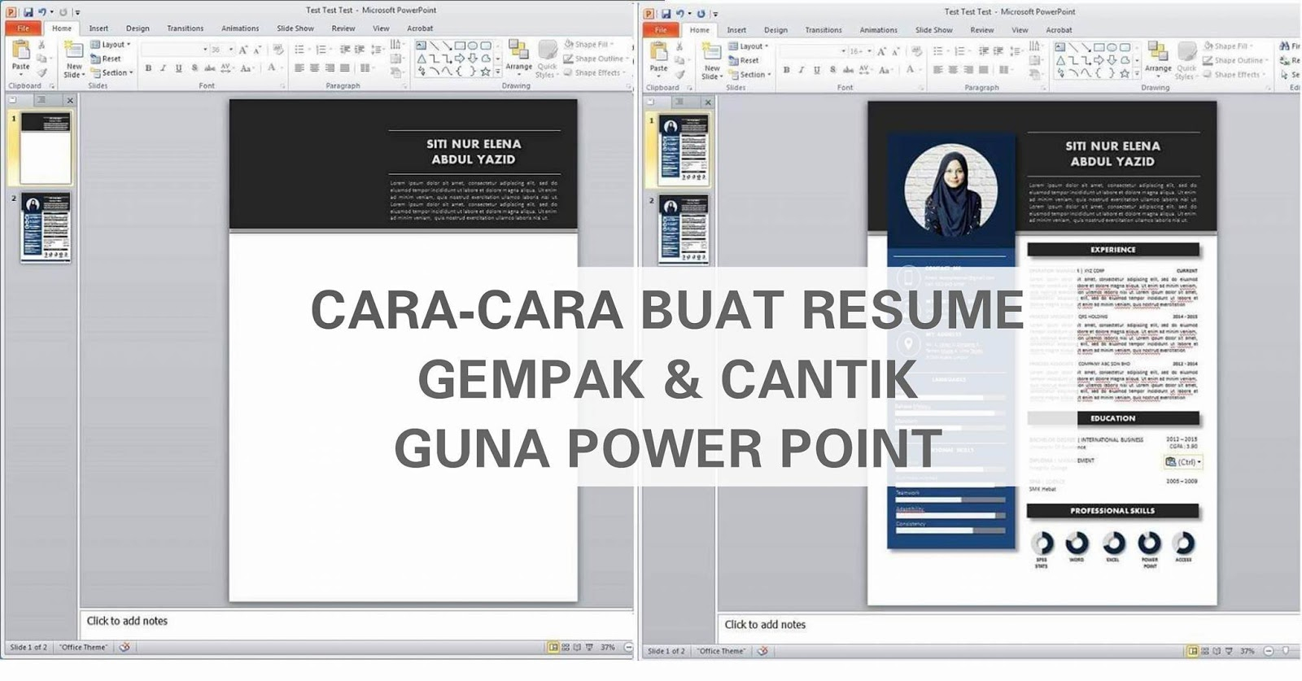Open Layout dropdown in left window

[111, 45]
